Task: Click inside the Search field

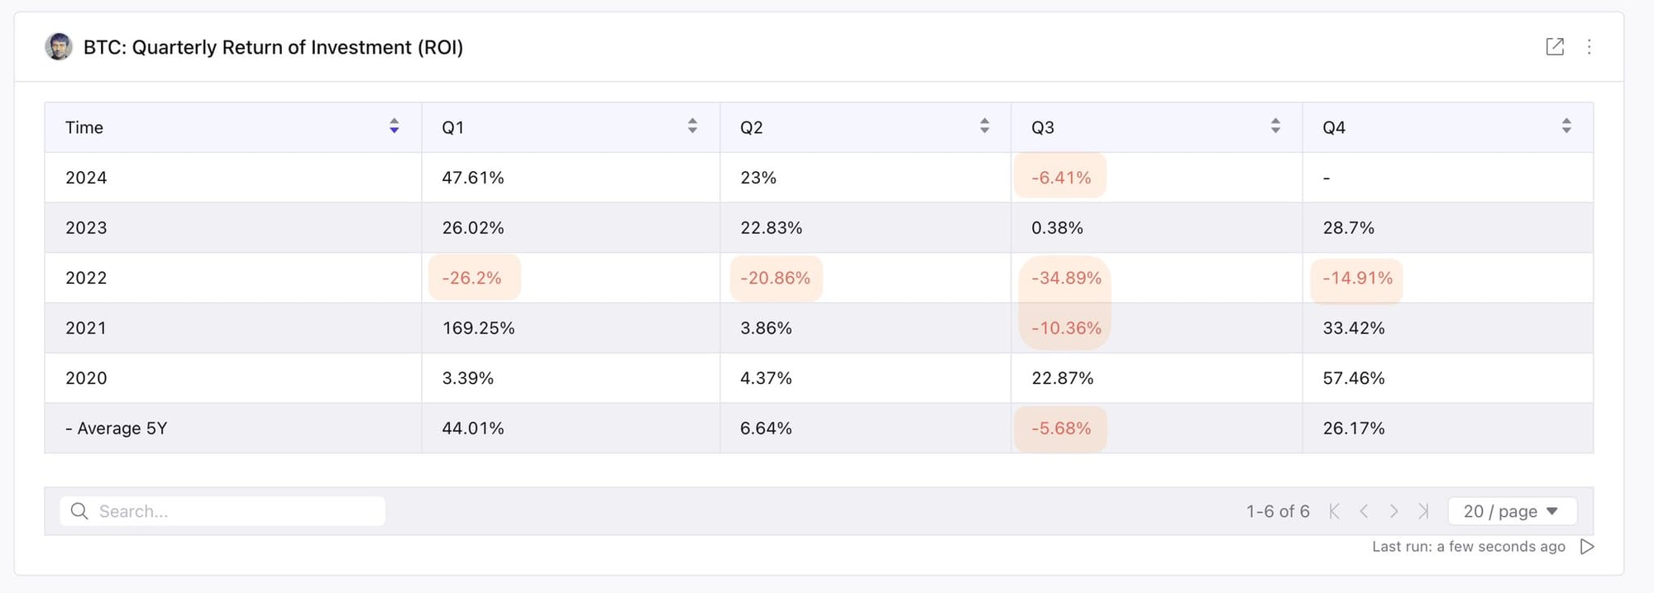Action: tap(223, 511)
